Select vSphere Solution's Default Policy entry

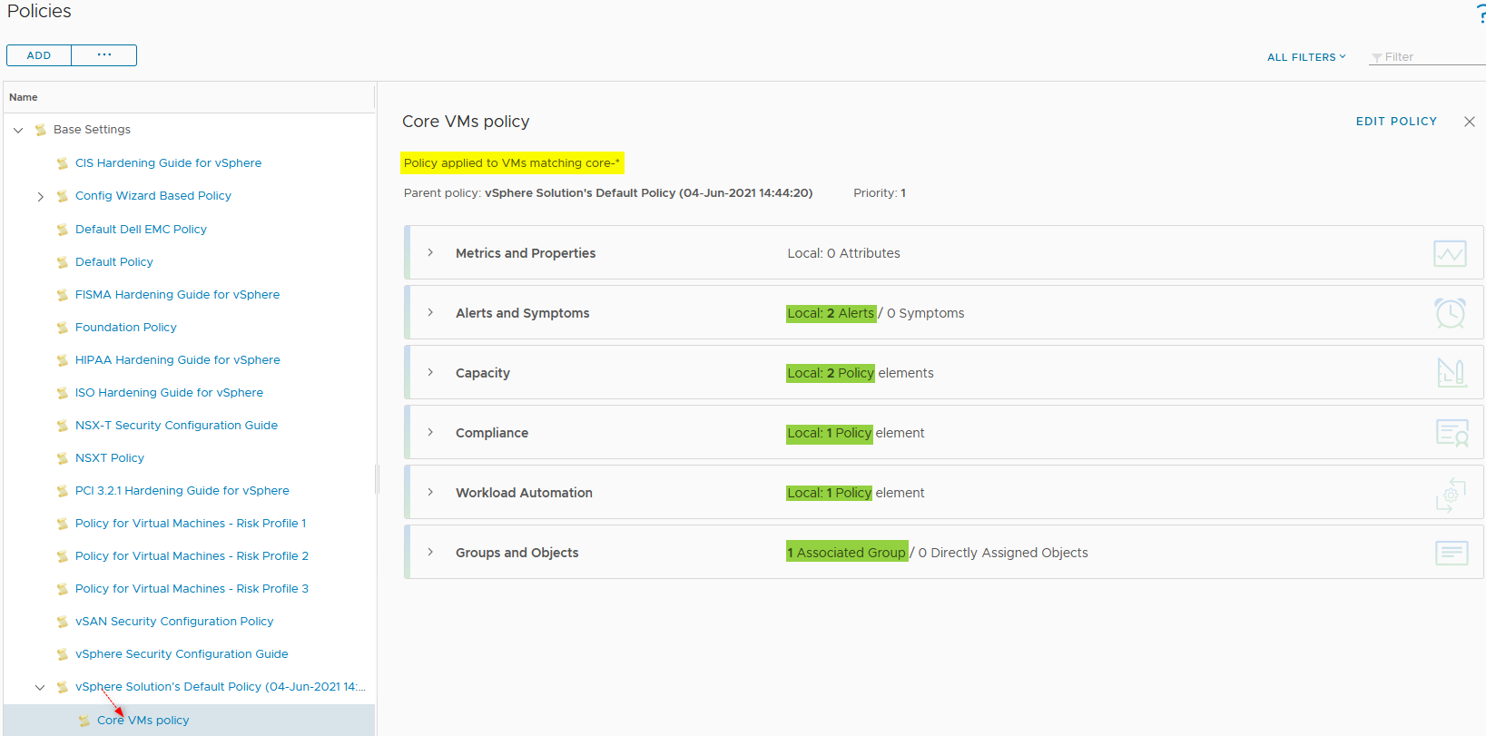[220, 686]
